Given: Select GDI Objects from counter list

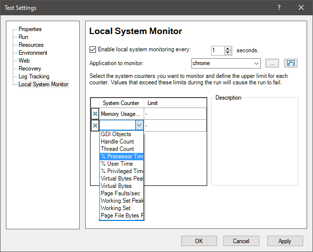Looking at the screenshot, I should click(122, 134).
